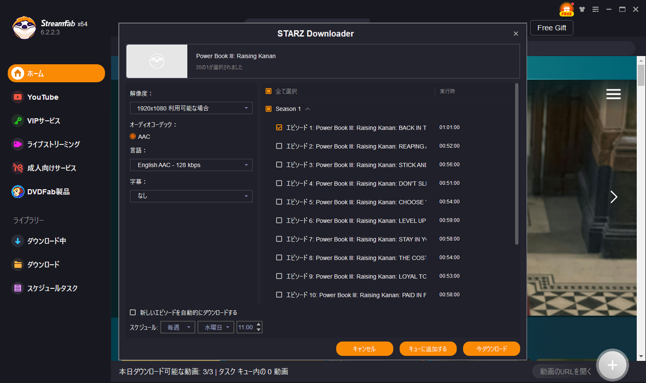Click the Power Book III: Raising Kanan title
Image resolution: width=646 pixels, height=383 pixels.
(236, 56)
